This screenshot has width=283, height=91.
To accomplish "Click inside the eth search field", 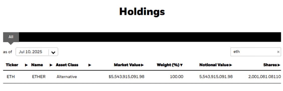I will click(256, 52).
